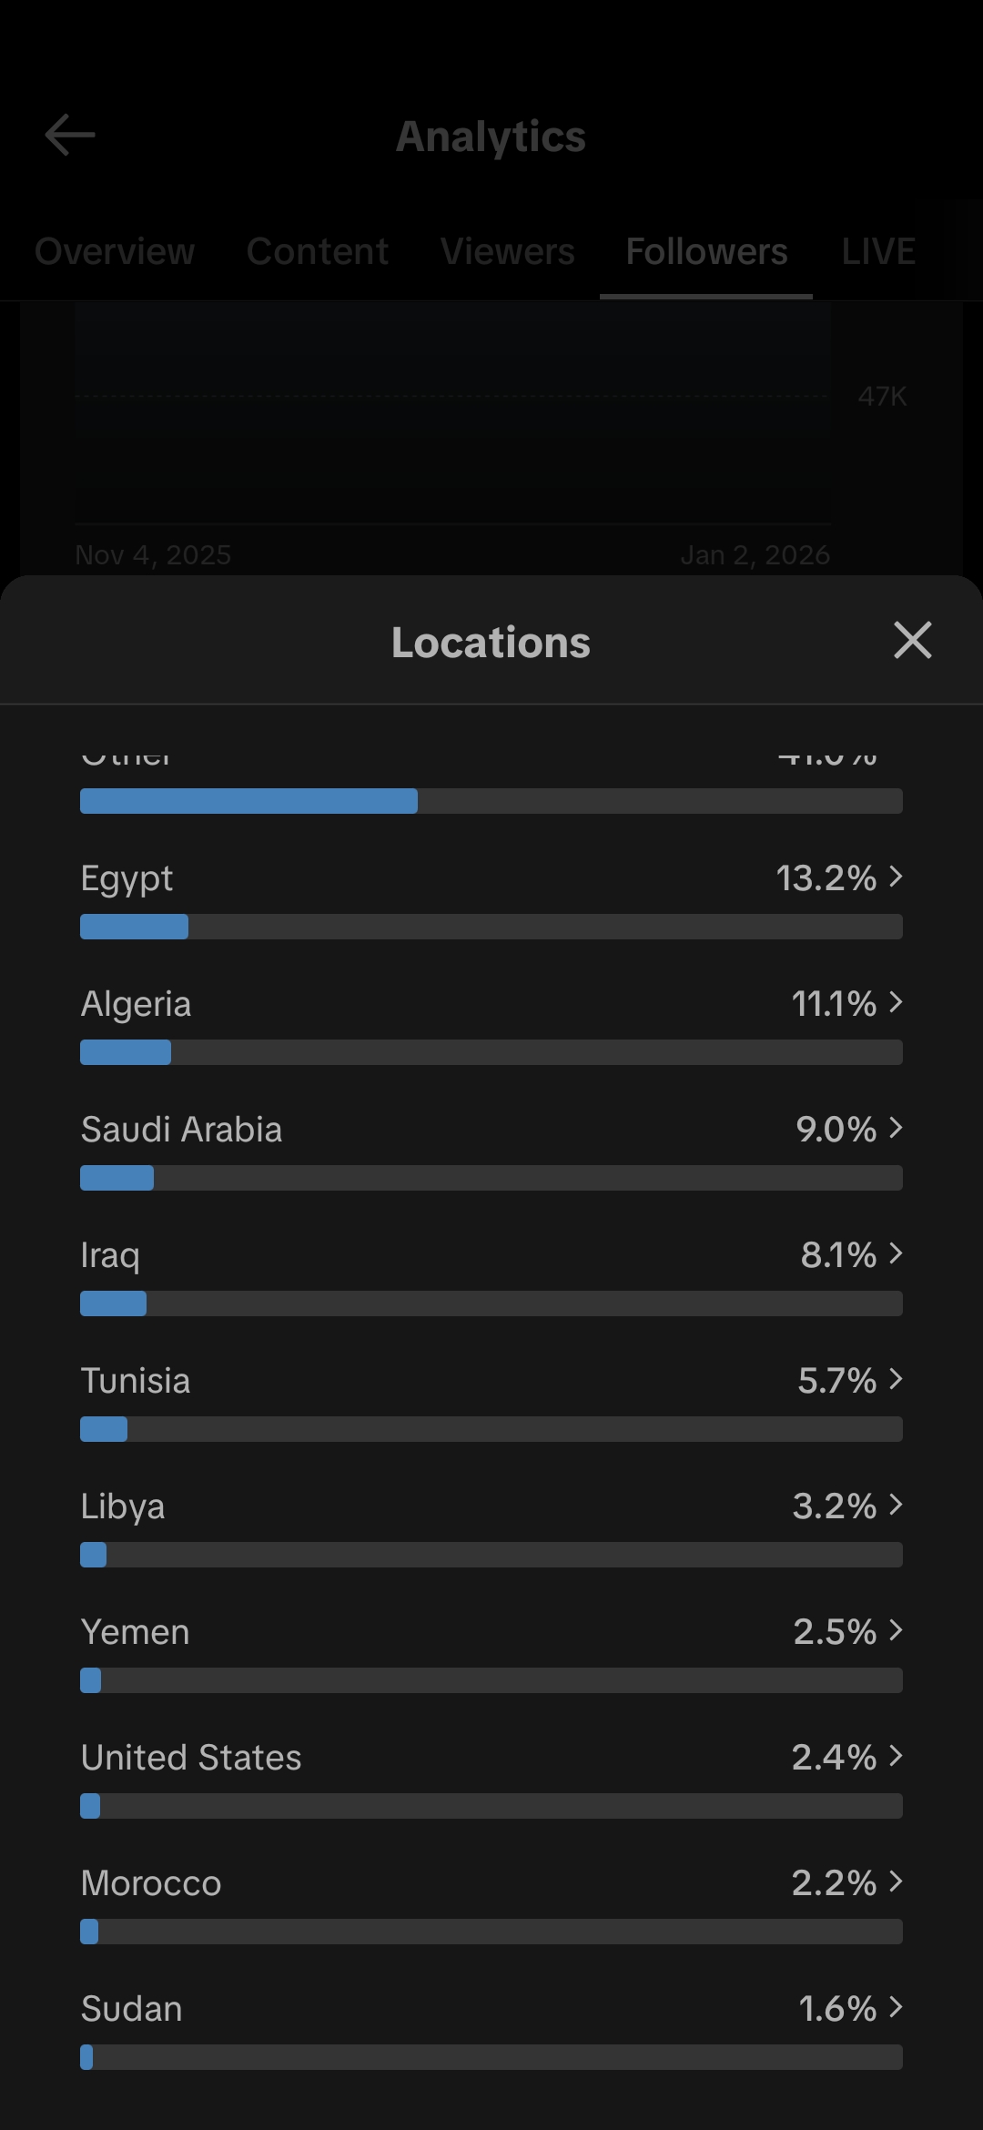Expand Sudan location details chevron
This screenshot has height=2130, width=983.
point(897,2007)
